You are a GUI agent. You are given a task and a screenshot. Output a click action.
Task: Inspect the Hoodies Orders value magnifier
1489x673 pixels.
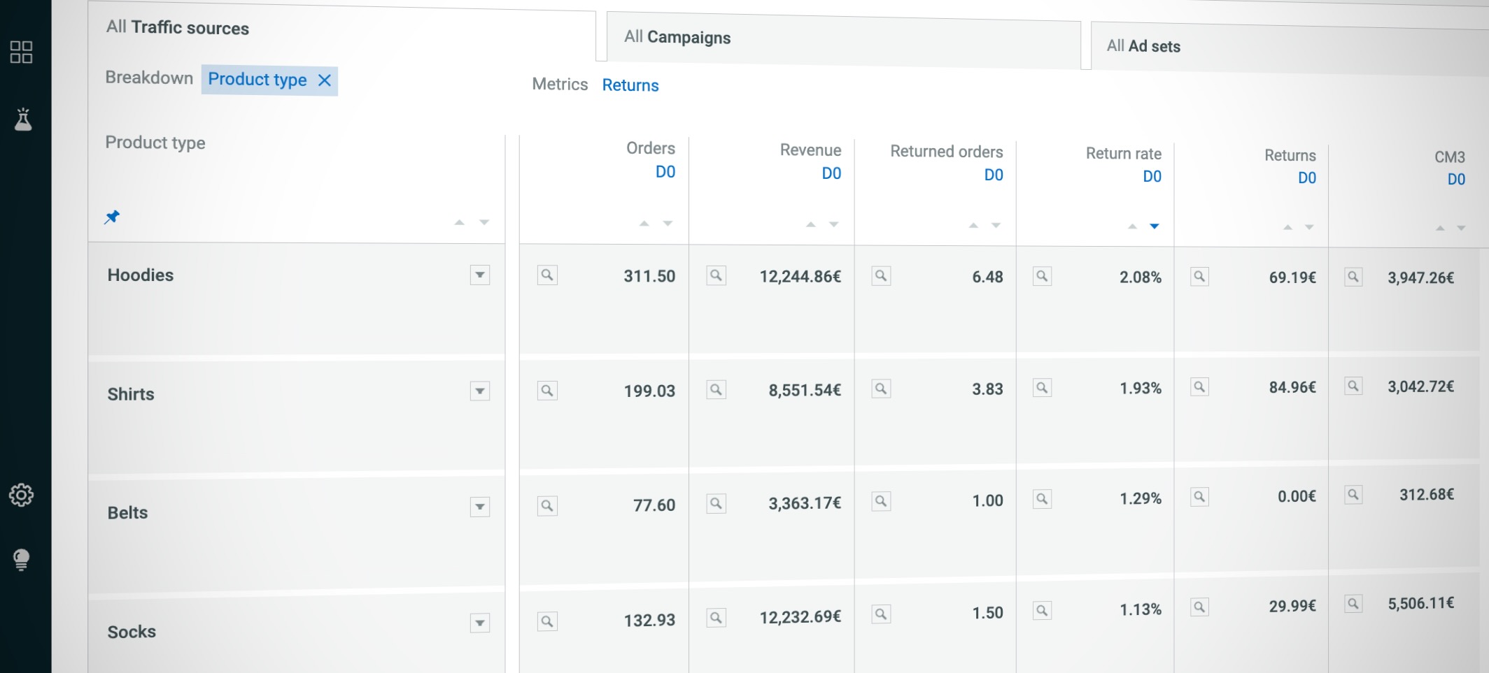click(x=547, y=275)
